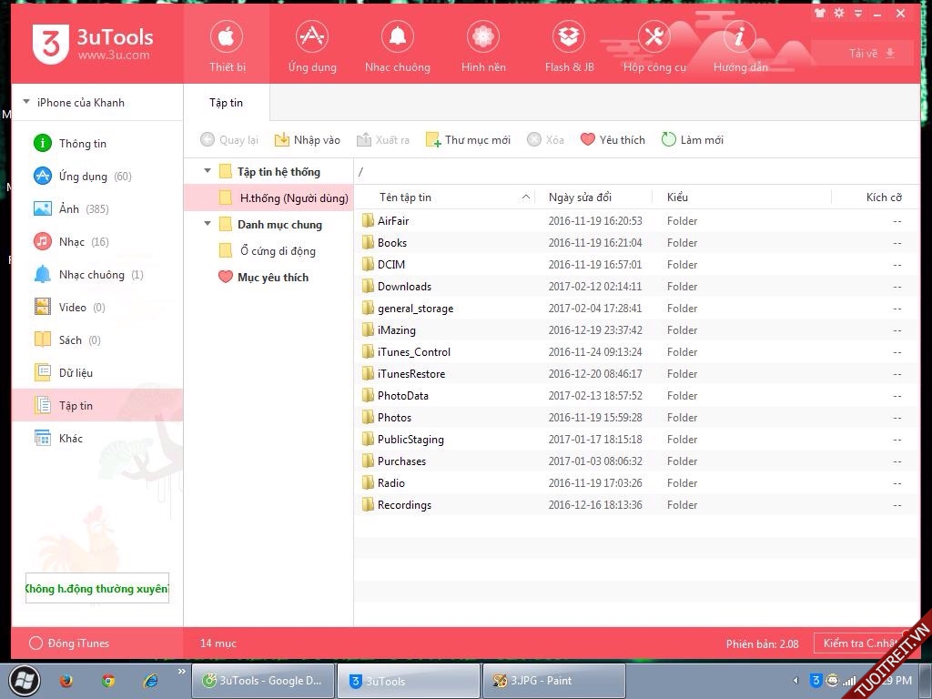Click the Tải về download button
The image size is (932, 699).
871,54
